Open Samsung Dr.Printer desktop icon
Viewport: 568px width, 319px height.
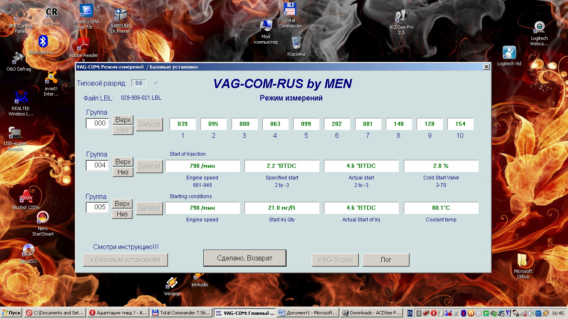(x=121, y=20)
